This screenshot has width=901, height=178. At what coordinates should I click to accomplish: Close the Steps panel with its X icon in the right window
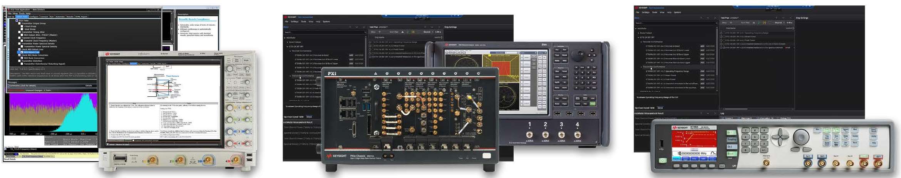(x=715, y=18)
